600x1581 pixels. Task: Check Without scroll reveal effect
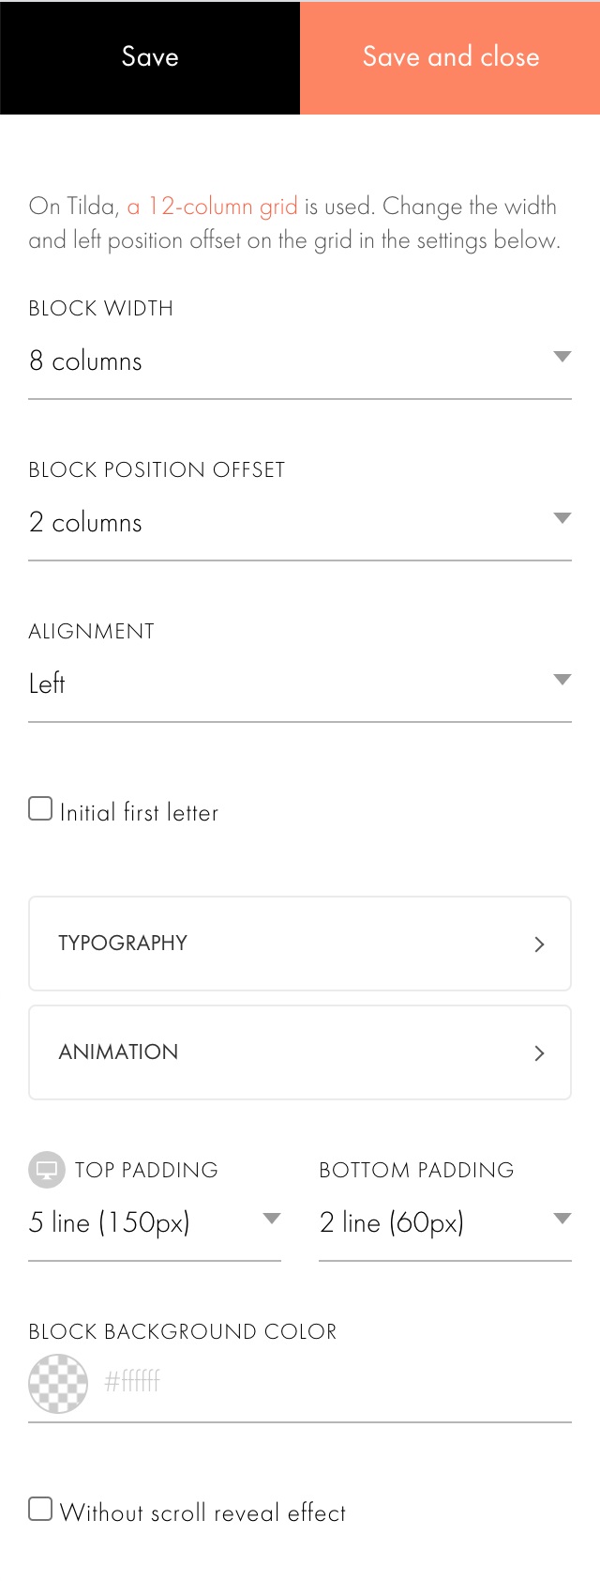[x=39, y=1508]
